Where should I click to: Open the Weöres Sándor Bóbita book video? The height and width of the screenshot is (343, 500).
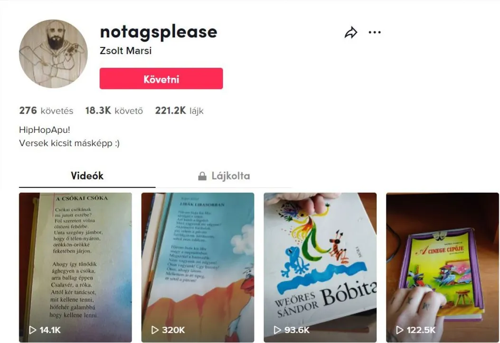(320, 268)
